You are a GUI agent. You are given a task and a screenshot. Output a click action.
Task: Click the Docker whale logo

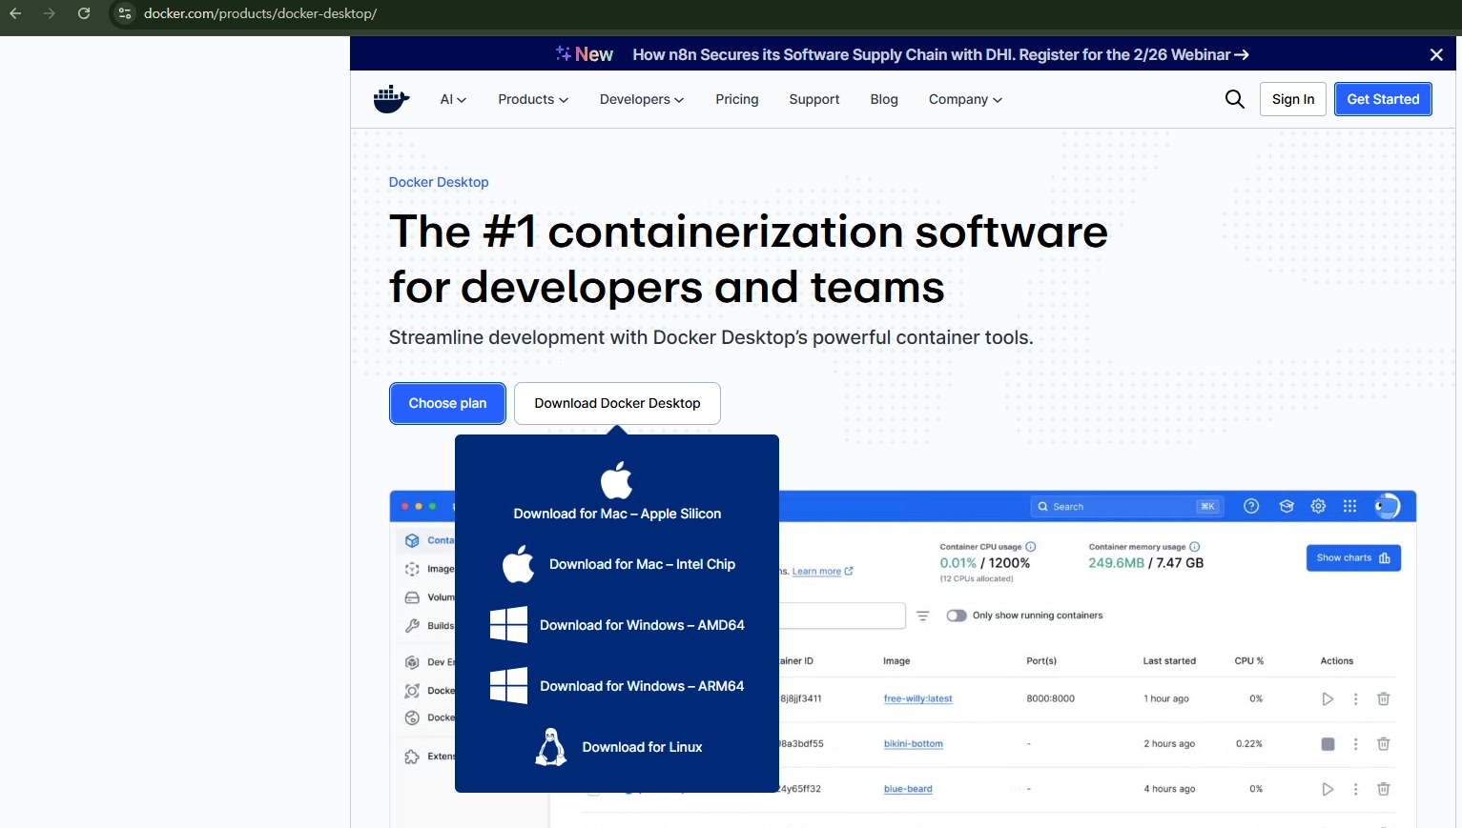coord(391,99)
